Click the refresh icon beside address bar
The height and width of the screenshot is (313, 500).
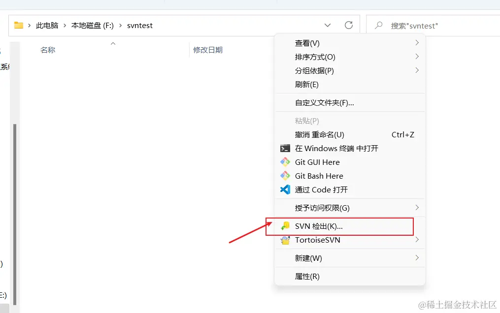349,25
